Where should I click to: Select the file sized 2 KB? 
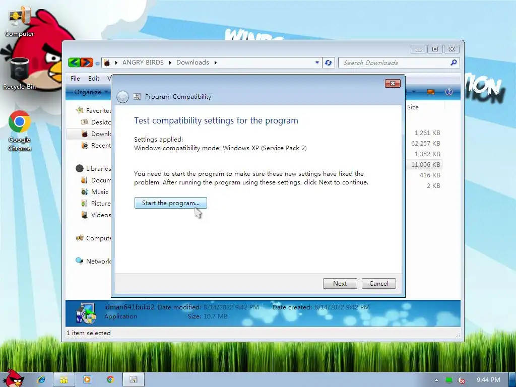click(x=433, y=185)
